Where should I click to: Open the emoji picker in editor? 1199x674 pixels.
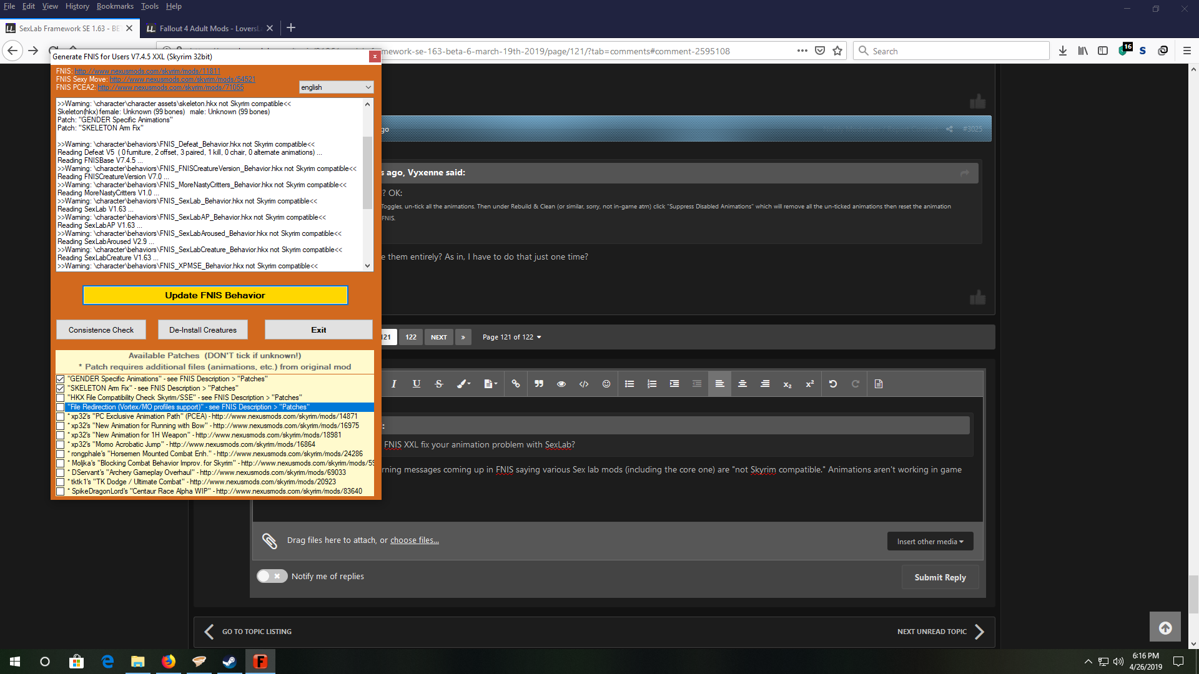(x=606, y=384)
